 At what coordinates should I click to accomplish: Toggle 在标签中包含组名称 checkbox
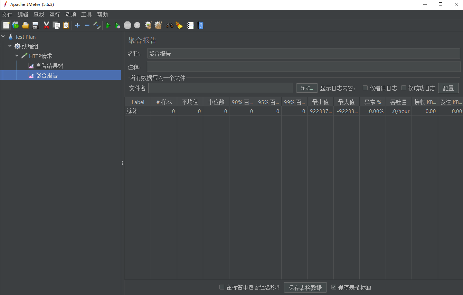click(x=222, y=287)
